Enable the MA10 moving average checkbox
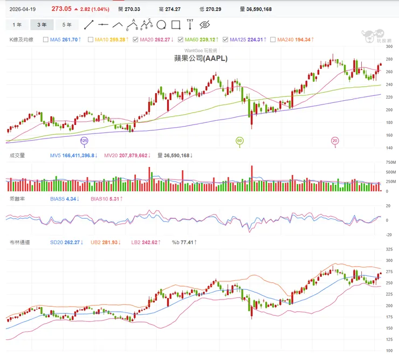 pyautogui.click(x=91, y=39)
